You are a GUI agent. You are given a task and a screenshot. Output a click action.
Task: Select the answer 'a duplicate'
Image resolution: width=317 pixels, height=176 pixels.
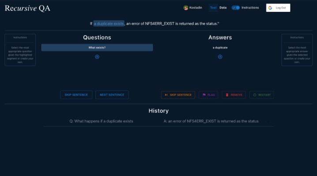220,48
